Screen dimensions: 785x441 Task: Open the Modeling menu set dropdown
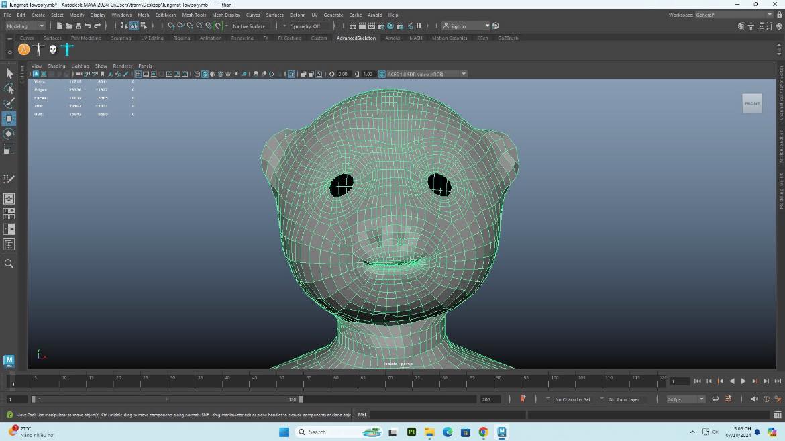click(25, 26)
